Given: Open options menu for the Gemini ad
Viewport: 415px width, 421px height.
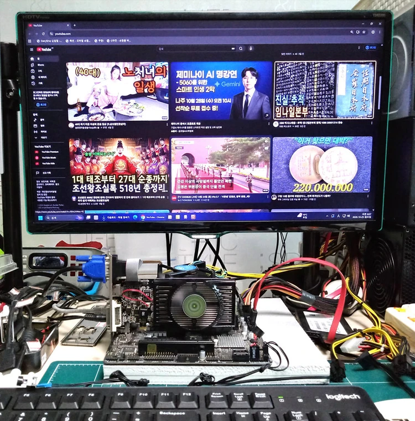Looking at the screenshot, I should coord(269,124).
